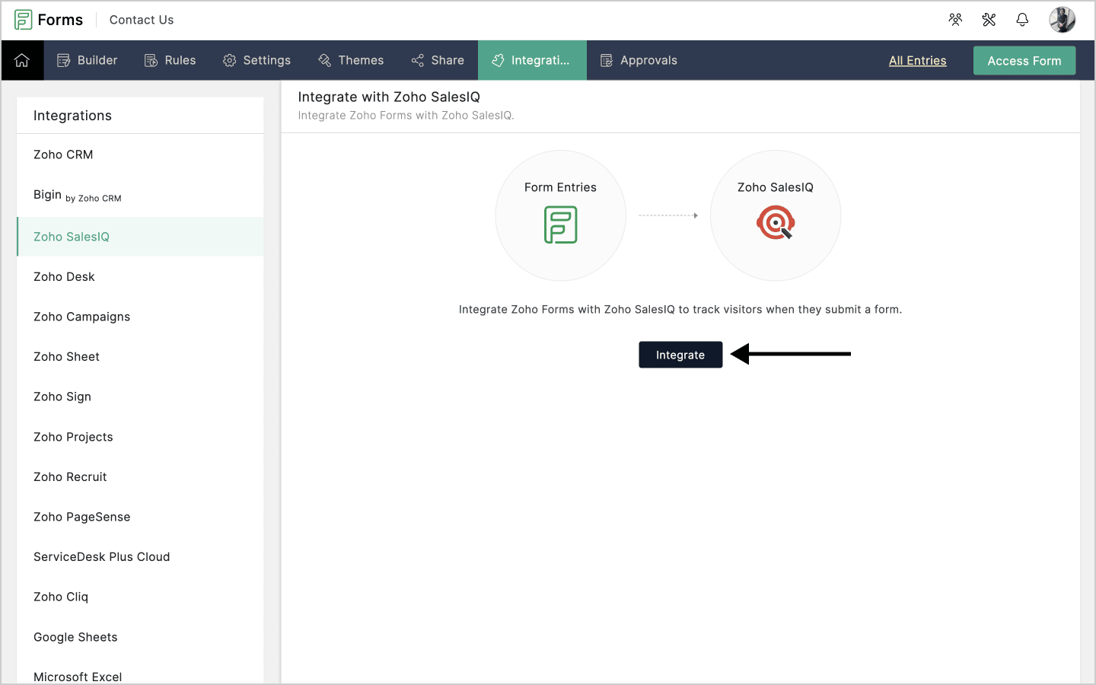Screen dimensions: 1096x685
Task: Switch to the Rules tab
Action: [170, 60]
